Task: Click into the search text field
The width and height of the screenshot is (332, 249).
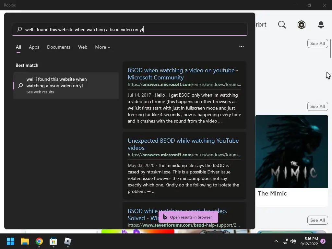Action: coord(130,30)
